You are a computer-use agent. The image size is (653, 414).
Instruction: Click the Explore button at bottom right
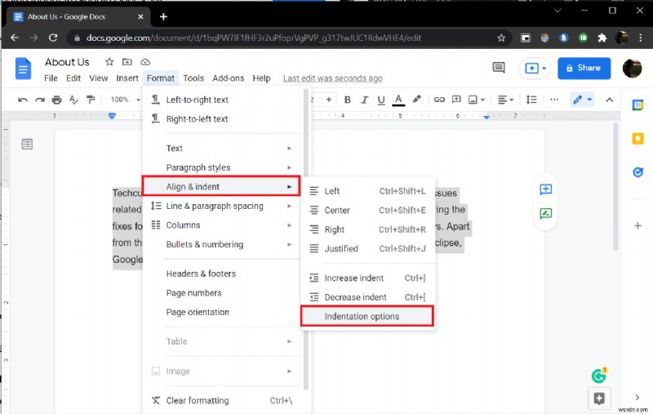pos(599,398)
